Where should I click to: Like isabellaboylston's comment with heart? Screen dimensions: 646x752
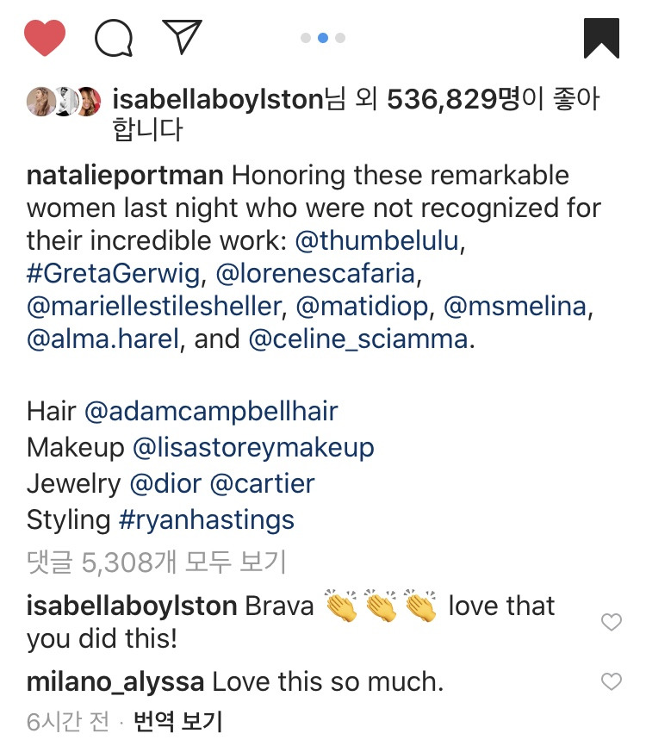coord(611,622)
